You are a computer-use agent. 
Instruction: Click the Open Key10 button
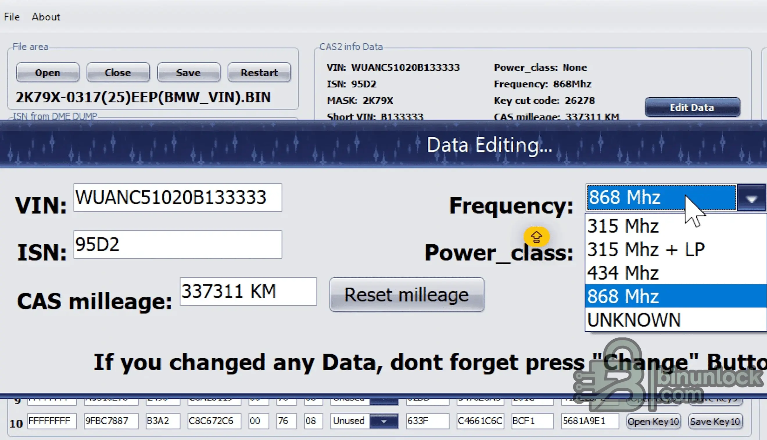click(653, 421)
